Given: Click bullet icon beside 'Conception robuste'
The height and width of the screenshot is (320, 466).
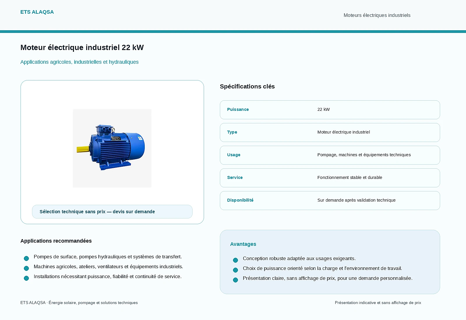Looking at the screenshot, I should pyautogui.click(x=235, y=260).
